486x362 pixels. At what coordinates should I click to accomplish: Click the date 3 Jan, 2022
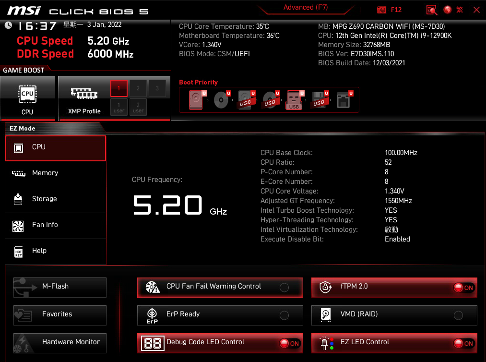(x=105, y=25)
